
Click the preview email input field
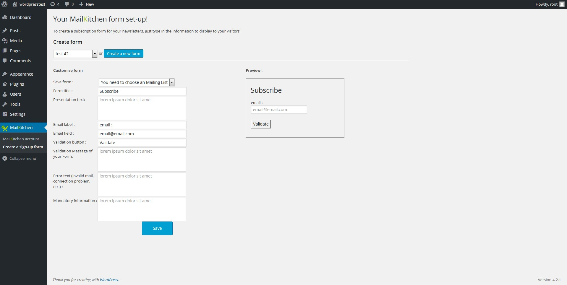pos(279,110)
